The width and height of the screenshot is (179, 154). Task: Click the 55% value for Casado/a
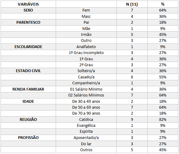[x=163, y=77]
